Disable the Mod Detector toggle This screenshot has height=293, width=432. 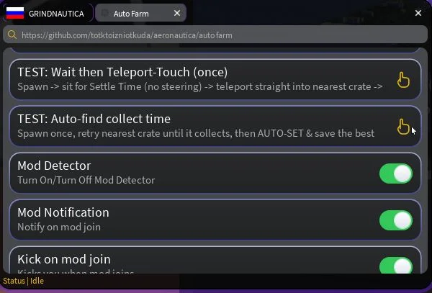tap(396, 173)
